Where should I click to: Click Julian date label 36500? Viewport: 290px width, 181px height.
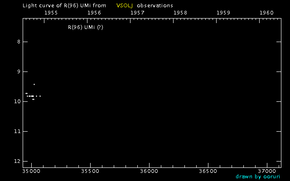tap(208, 171)
